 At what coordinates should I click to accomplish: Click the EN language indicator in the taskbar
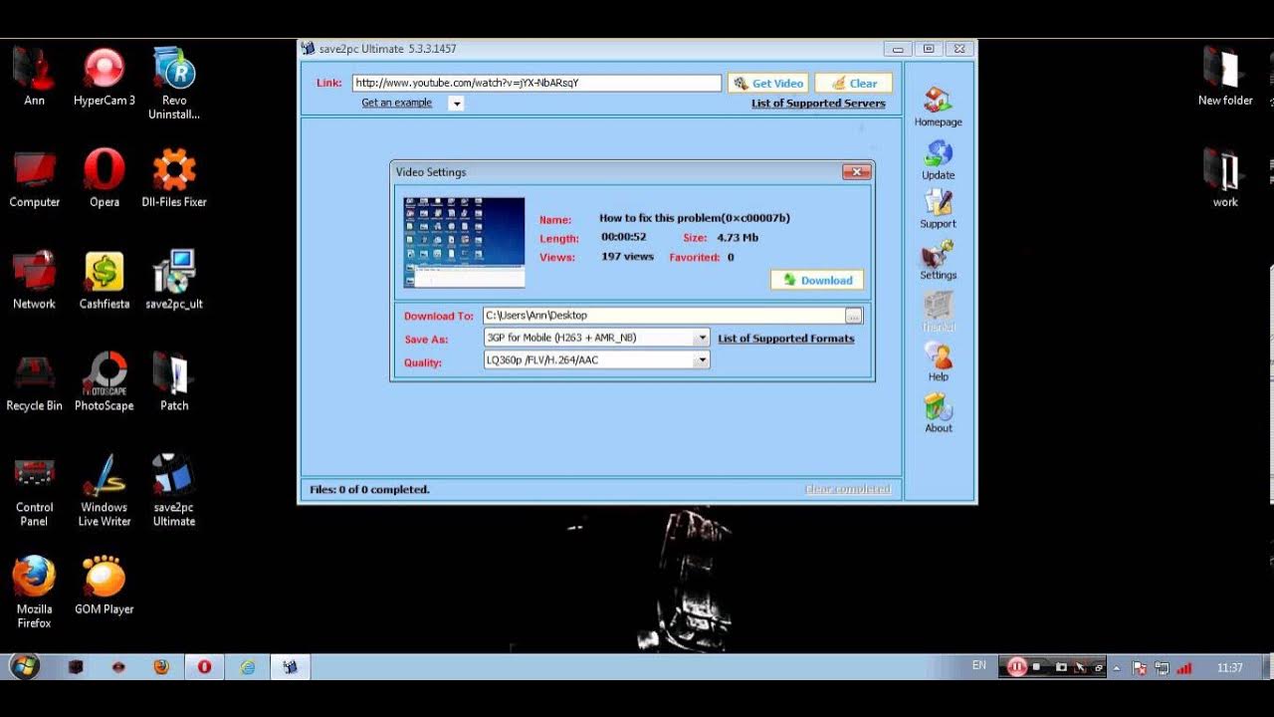979,665
